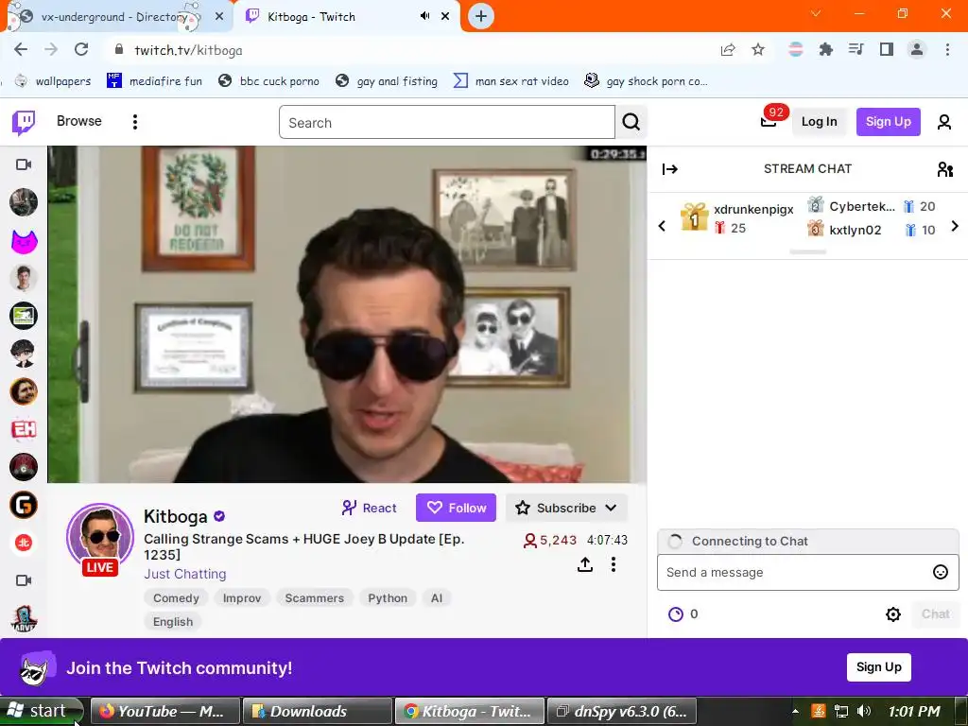Open the chat community users icon
The width and height of the screenshot is (968, 726).
click(944, 168)
